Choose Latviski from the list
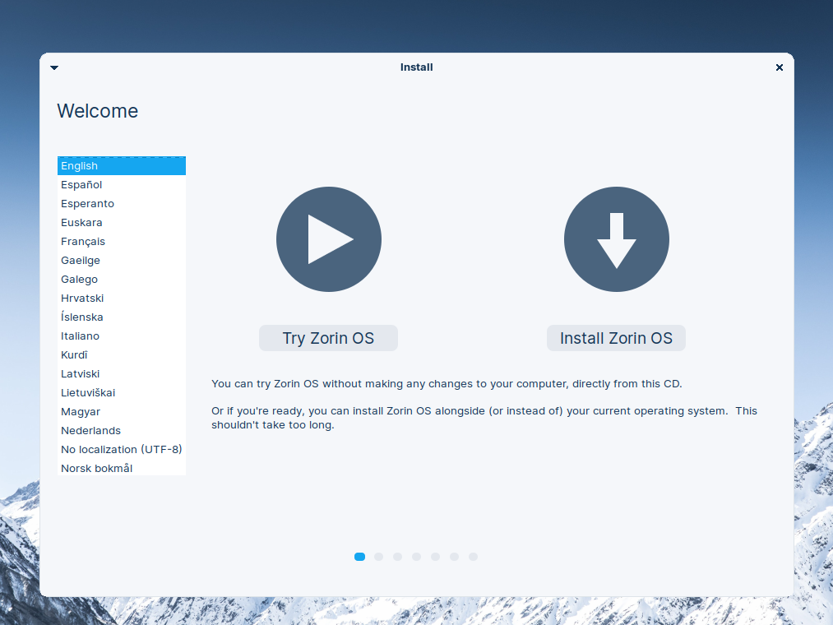 pos(122,373)
